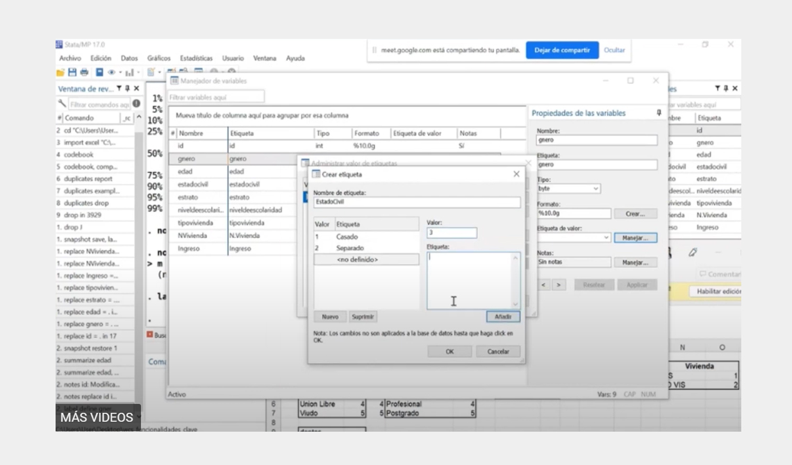Screen dimensions: 792x465
Task: Click the funnel icon in variables panel
Action: pyautogui.click(x=717, y=88)
